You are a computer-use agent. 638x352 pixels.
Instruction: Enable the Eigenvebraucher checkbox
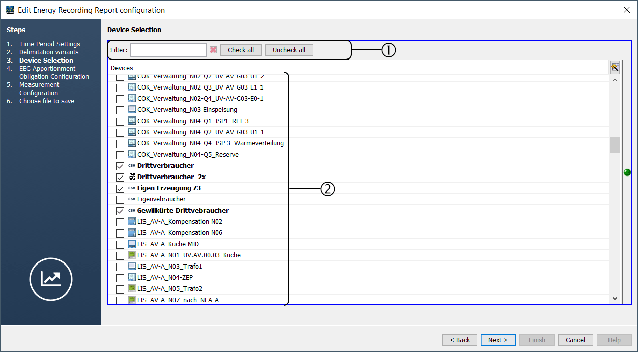120,199
